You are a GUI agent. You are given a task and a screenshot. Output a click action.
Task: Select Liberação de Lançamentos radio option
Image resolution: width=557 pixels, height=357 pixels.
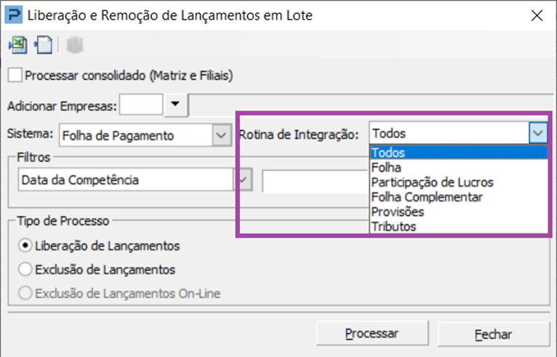[25, 246]
